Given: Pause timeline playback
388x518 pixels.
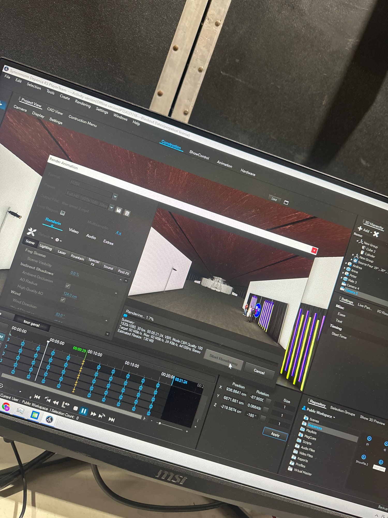Looking at the screenshot, I should 84,411.
